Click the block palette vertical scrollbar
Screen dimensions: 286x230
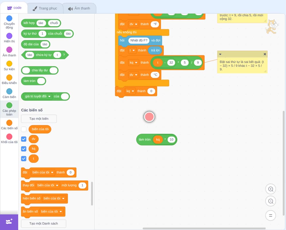pyautogui.click(x=92, y=193)
